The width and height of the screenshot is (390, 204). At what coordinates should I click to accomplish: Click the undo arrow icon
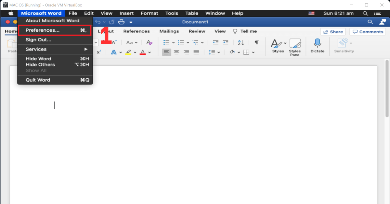97,22
